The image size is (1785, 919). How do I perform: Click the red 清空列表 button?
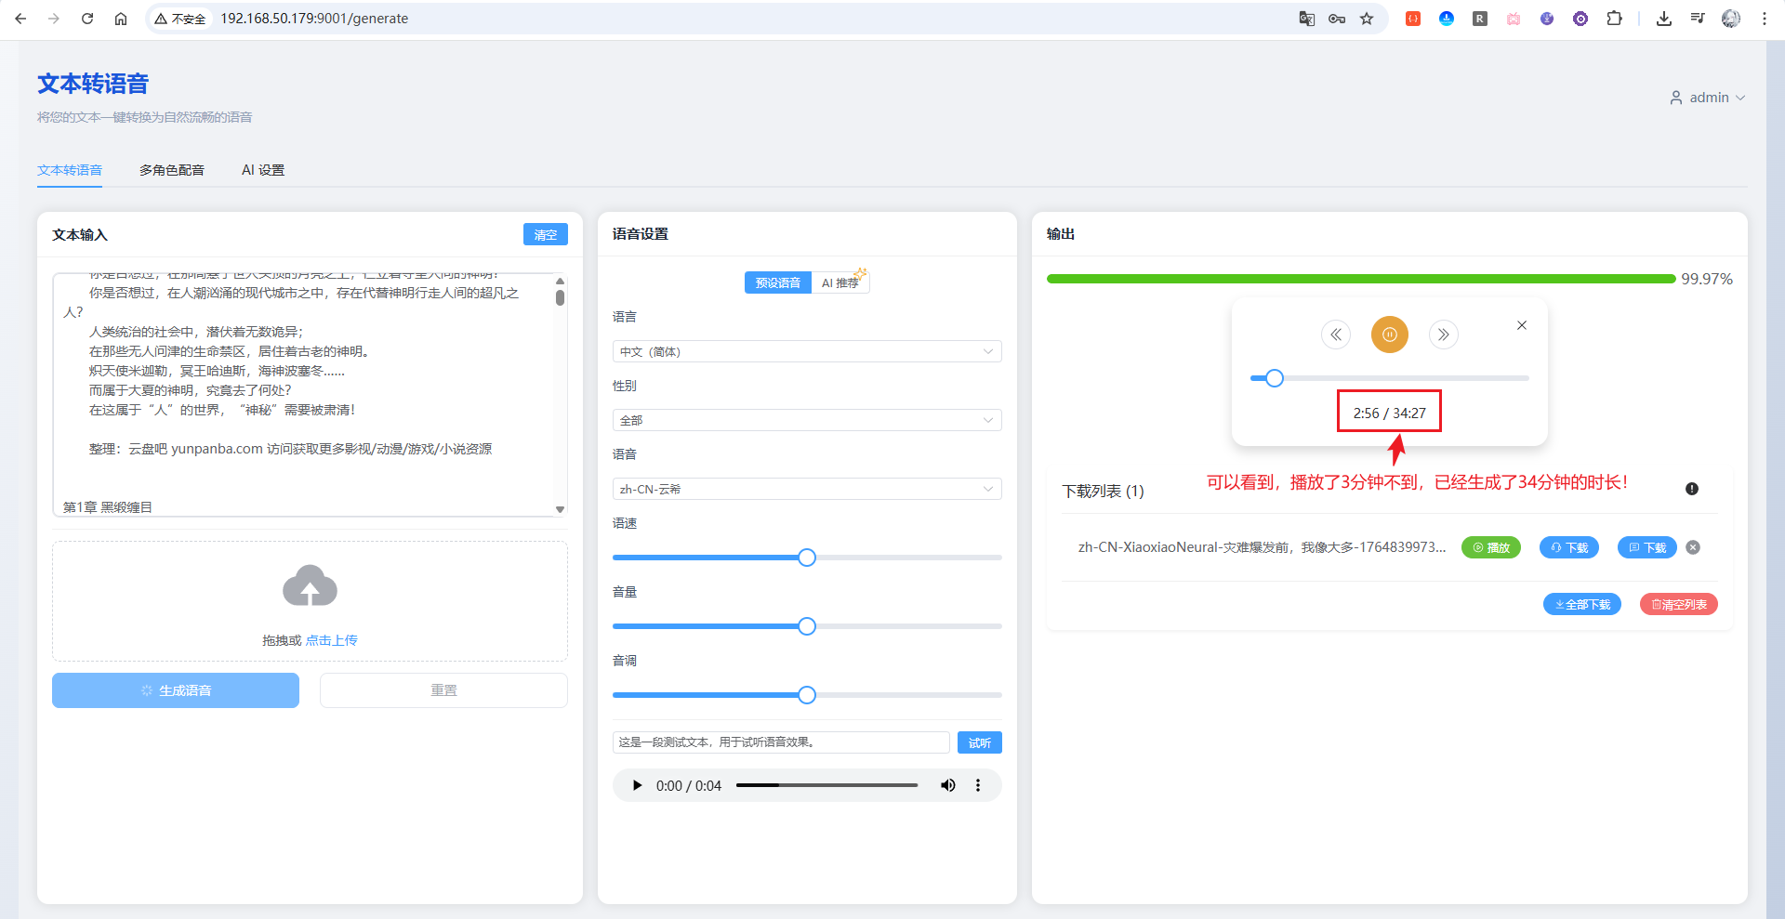click(1678, 604)
